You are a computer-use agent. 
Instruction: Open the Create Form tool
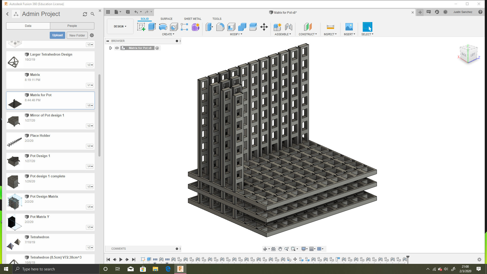click(x=196, y=27)
